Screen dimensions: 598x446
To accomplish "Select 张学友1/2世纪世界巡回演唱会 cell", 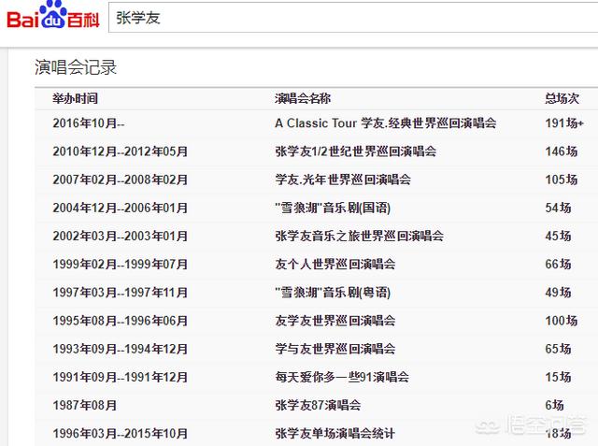I will [x=355, y=151].
